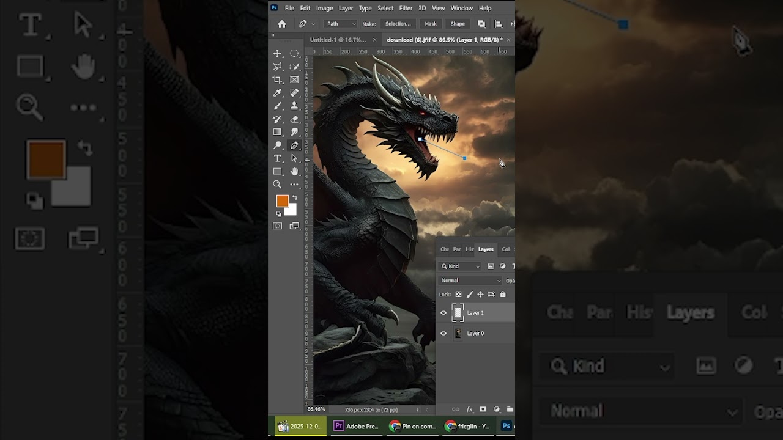This screenshot has width=783, height=440.
Task: Select the Horizontal Type tool
Action: [278, 158]
